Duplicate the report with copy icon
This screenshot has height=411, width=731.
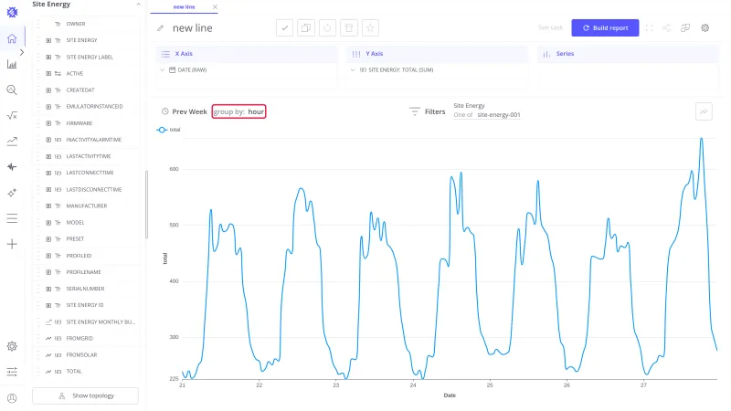tap(306, 28)
